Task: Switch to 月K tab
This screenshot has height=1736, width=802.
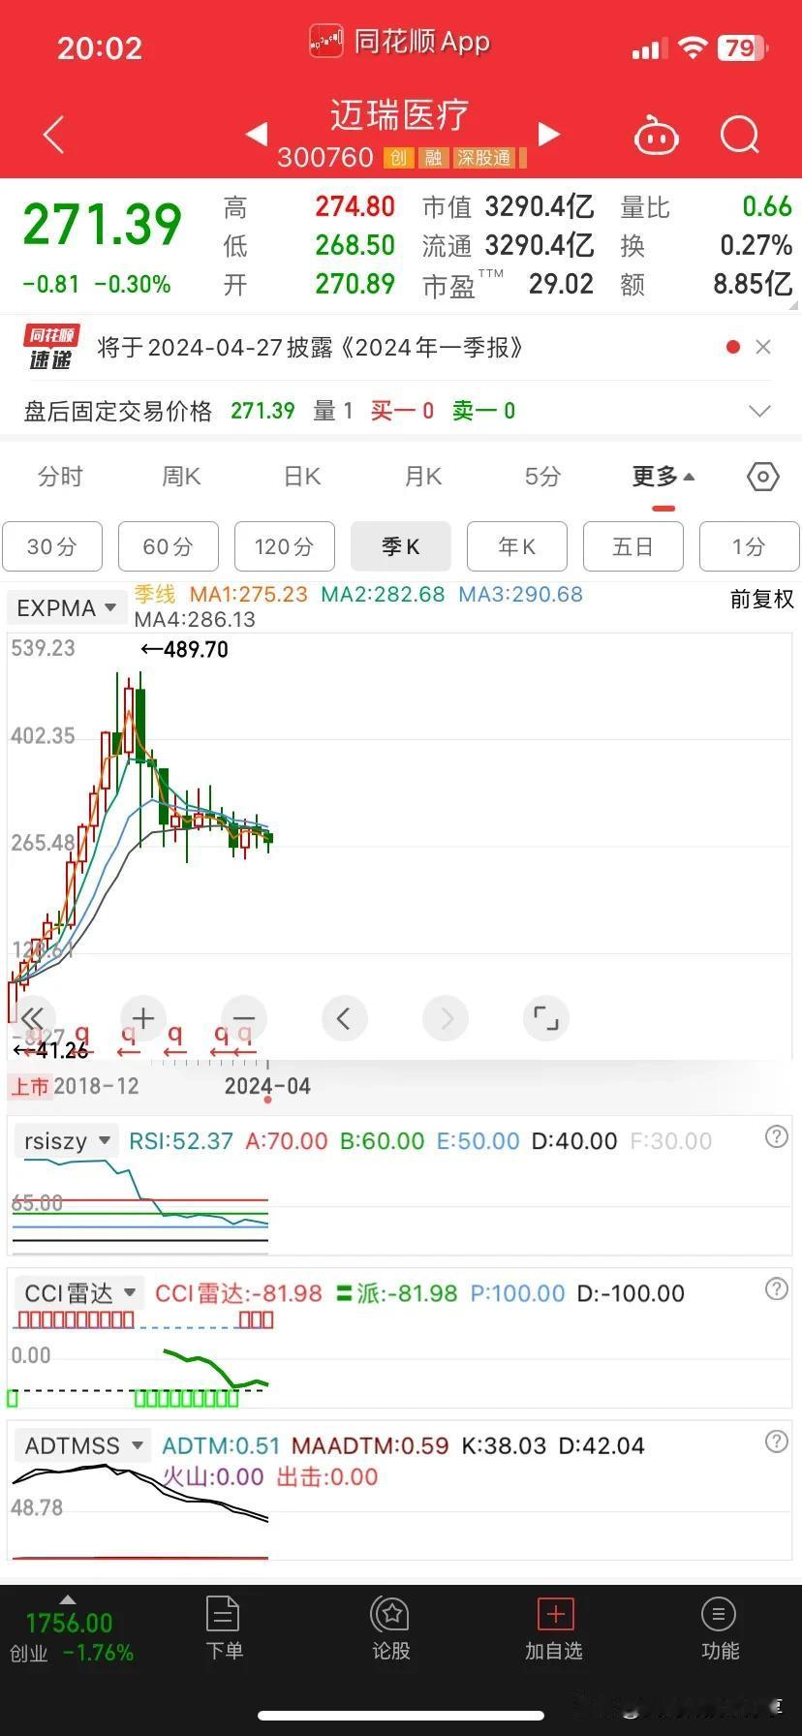Action: click(423, 477)
